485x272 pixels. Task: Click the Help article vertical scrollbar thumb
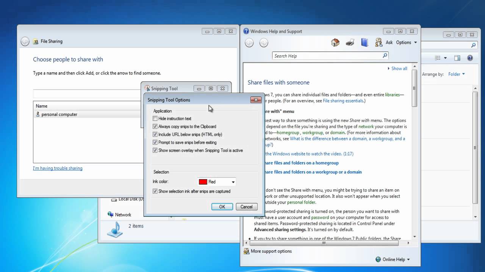tap(415, 88)
